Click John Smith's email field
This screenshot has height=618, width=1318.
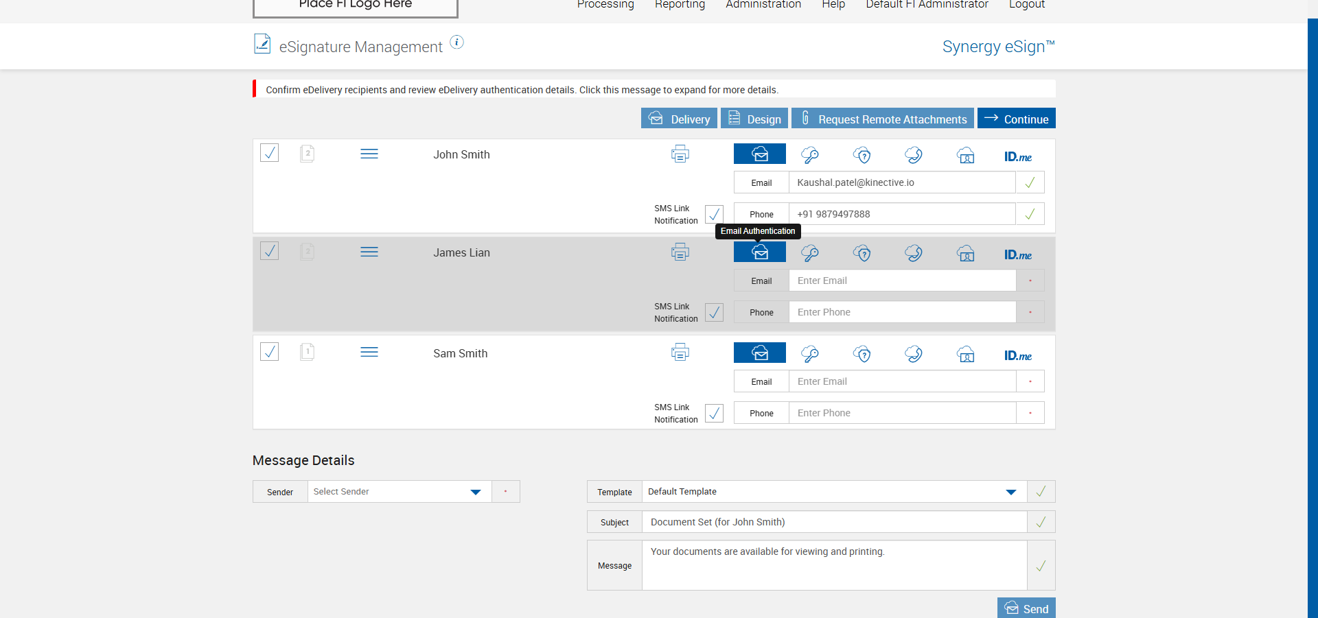click(902, 182)
